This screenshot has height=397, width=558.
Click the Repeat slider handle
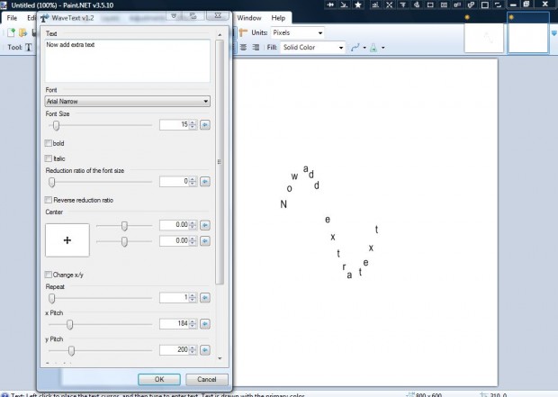coord(52,298)
